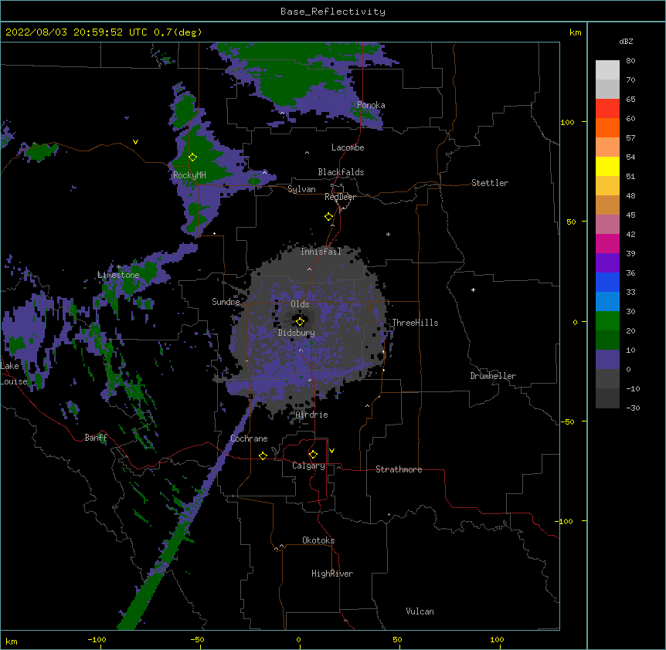Image resolution: width=666 pixels, height=650 pixels.
Task: Click the 57 value in the dBZ legend
Action: 630,138
